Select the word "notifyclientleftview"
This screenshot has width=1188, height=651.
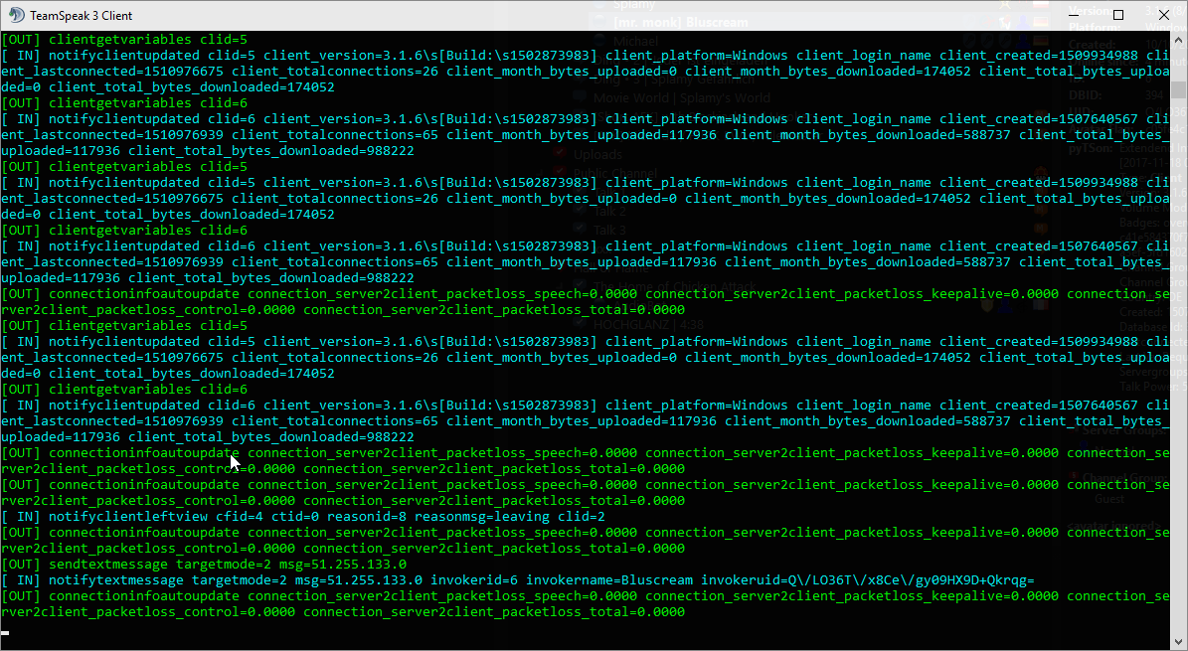click(128, 517)
